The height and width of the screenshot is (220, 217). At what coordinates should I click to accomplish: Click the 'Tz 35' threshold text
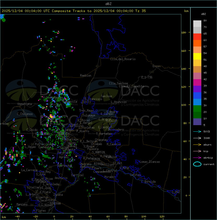[141, 11]
